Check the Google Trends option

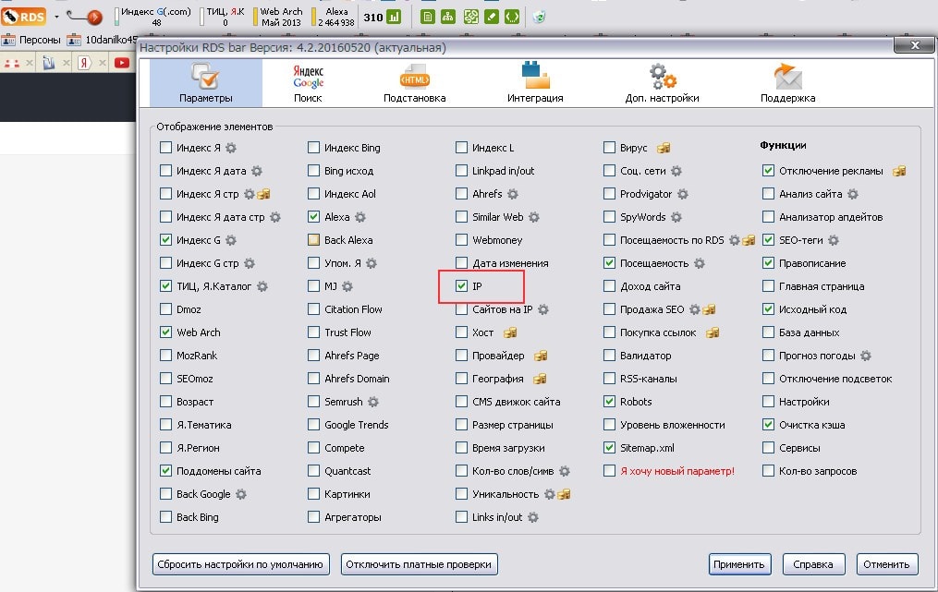pyautogui.click(x=314, y=425)
